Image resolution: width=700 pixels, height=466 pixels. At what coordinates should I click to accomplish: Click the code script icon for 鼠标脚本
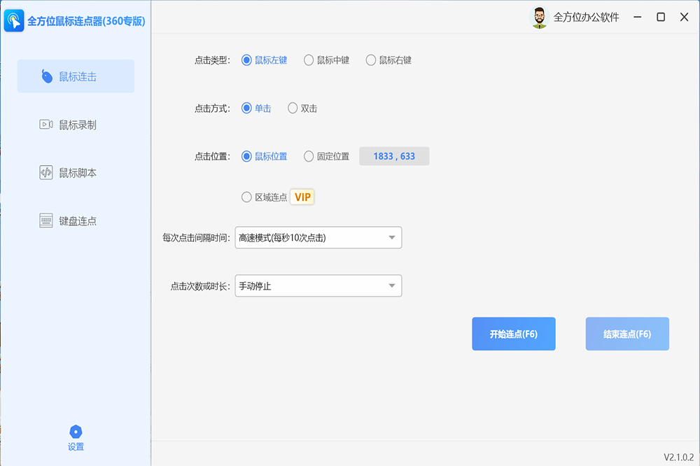46,172
